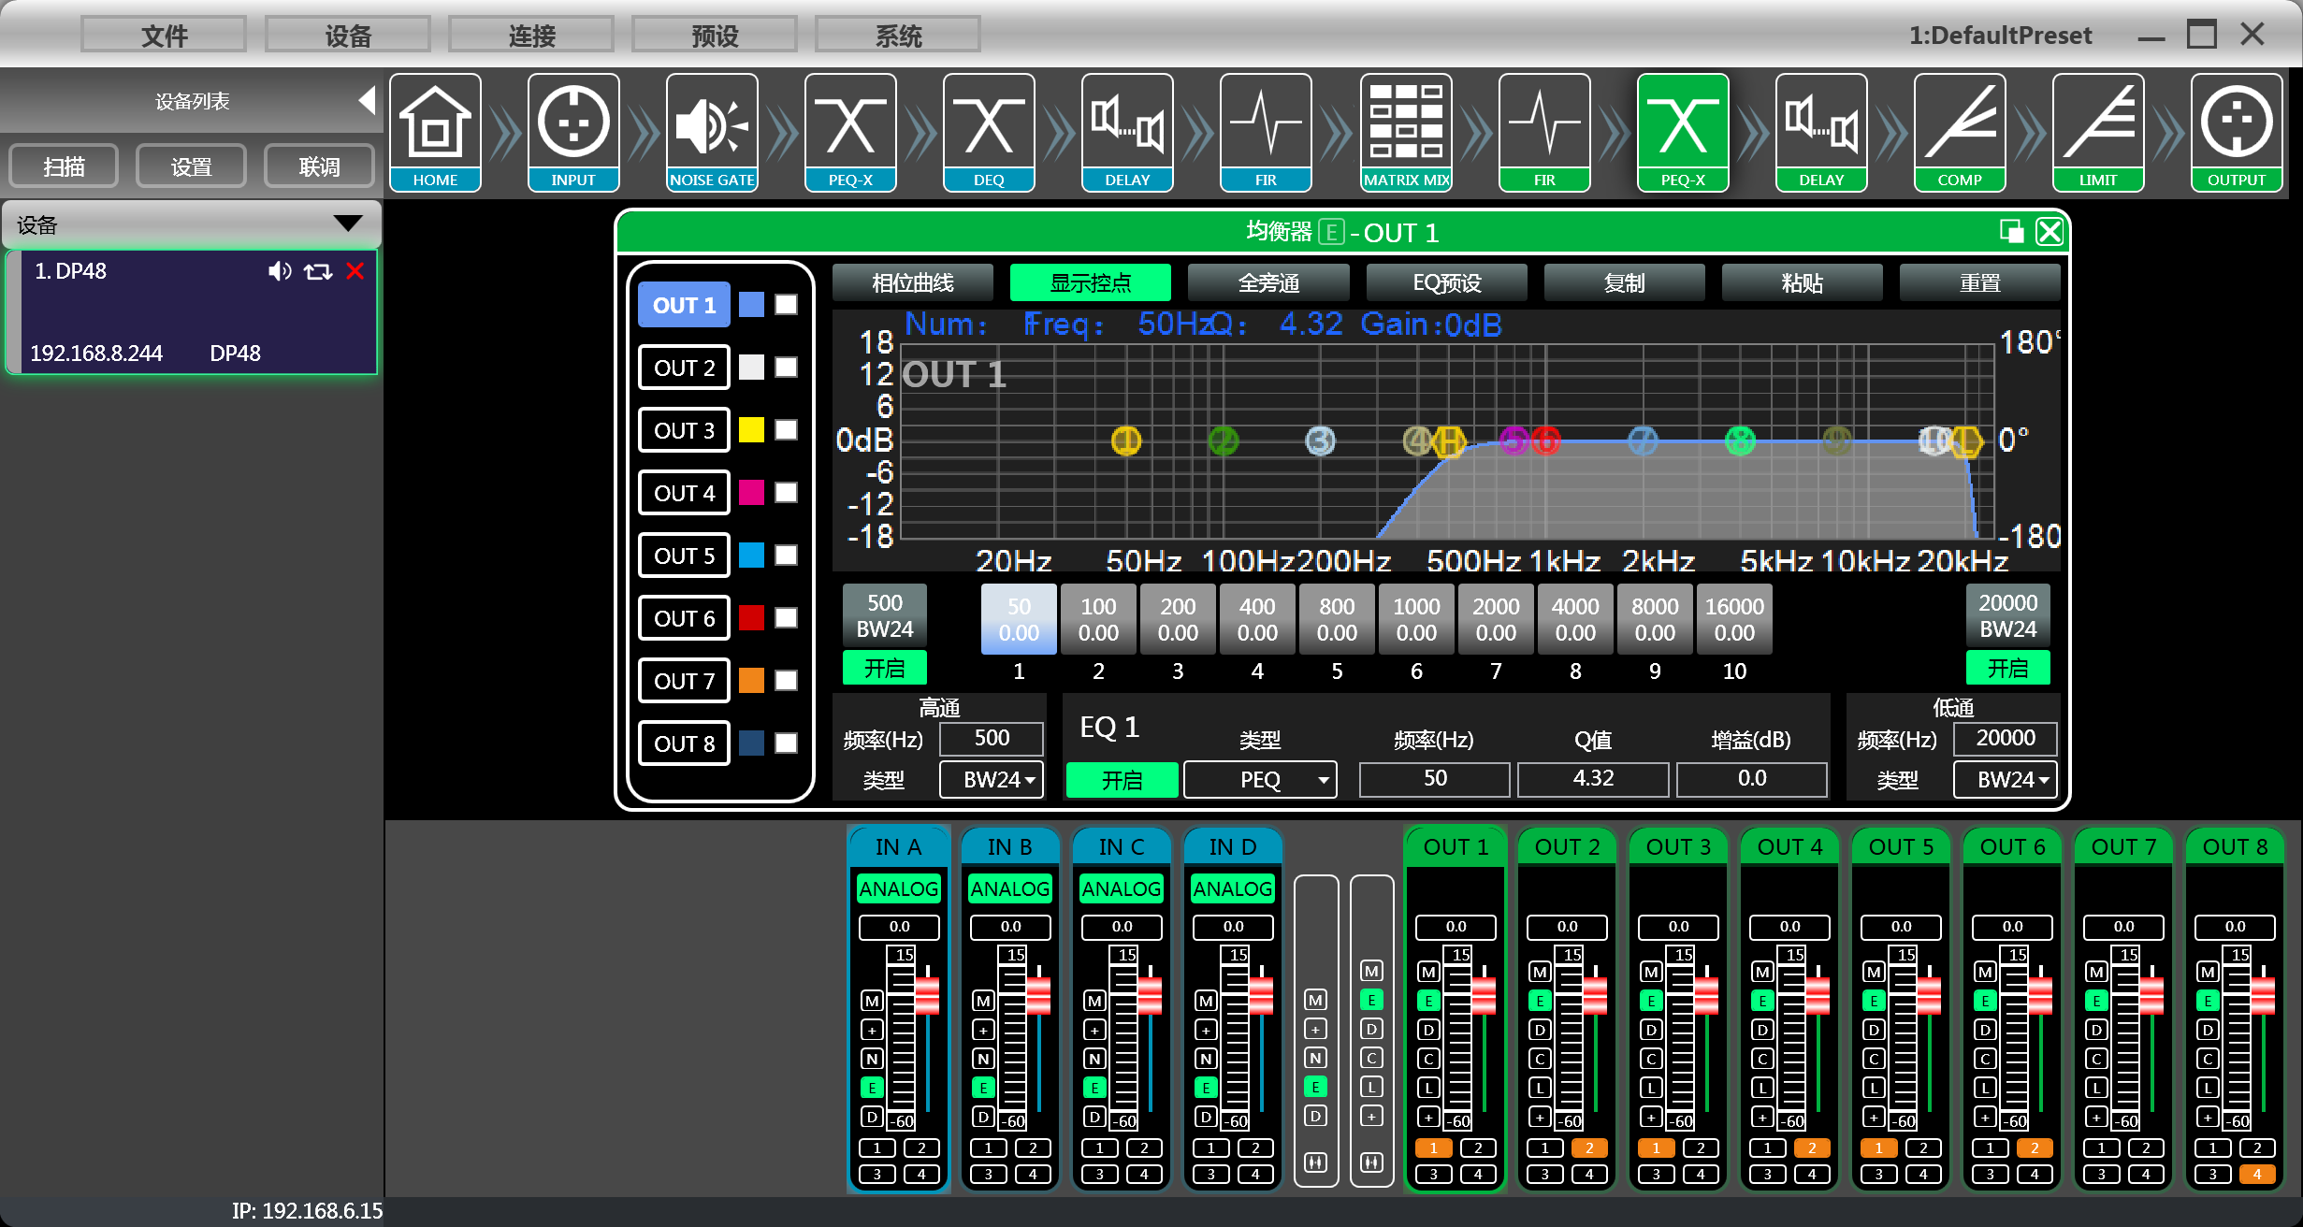The image size is (2303, 1227).
Task: Toggle 显示控点 show control points
Action: [x=1091, y=282]
